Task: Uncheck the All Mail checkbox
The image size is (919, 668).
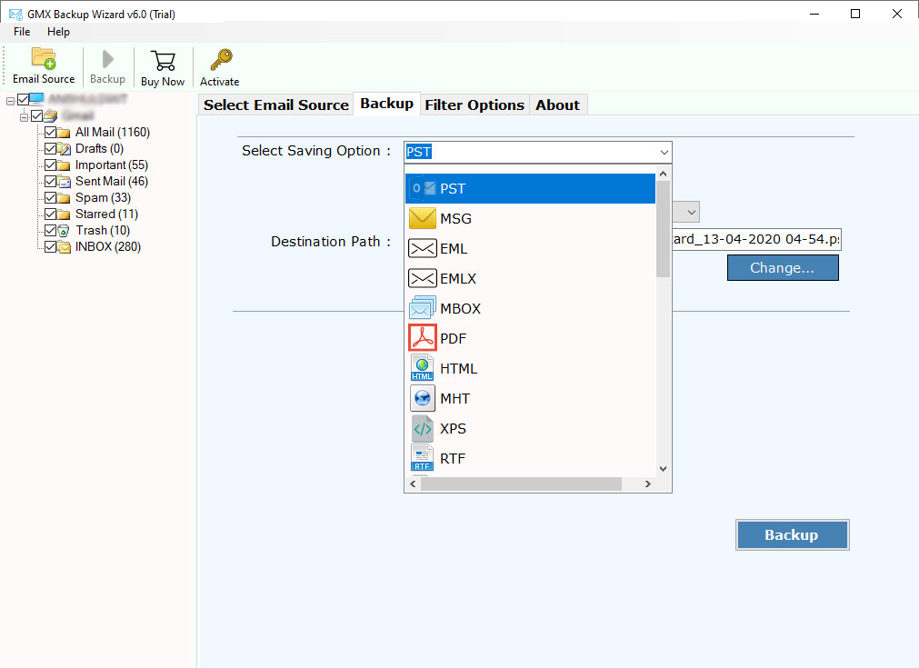Action: point(50,132)
